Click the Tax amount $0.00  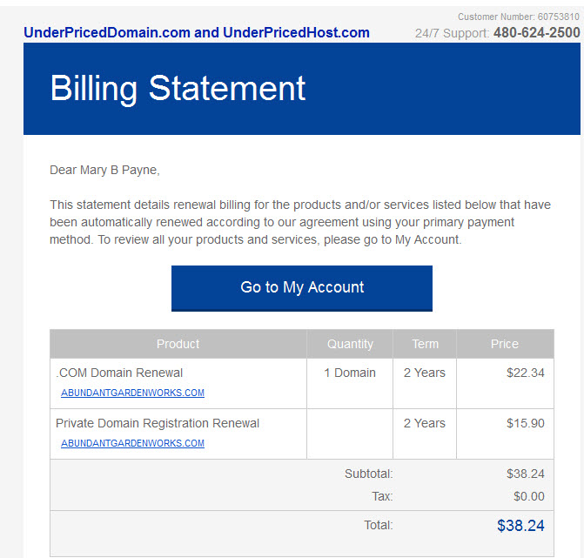[529, 496]
